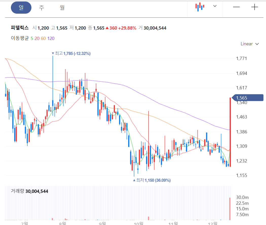Switch to the 월 (monthly) chart tab

coord(62,8)
